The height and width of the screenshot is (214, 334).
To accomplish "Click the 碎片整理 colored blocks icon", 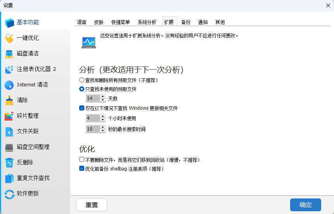I will click(9, 116).
